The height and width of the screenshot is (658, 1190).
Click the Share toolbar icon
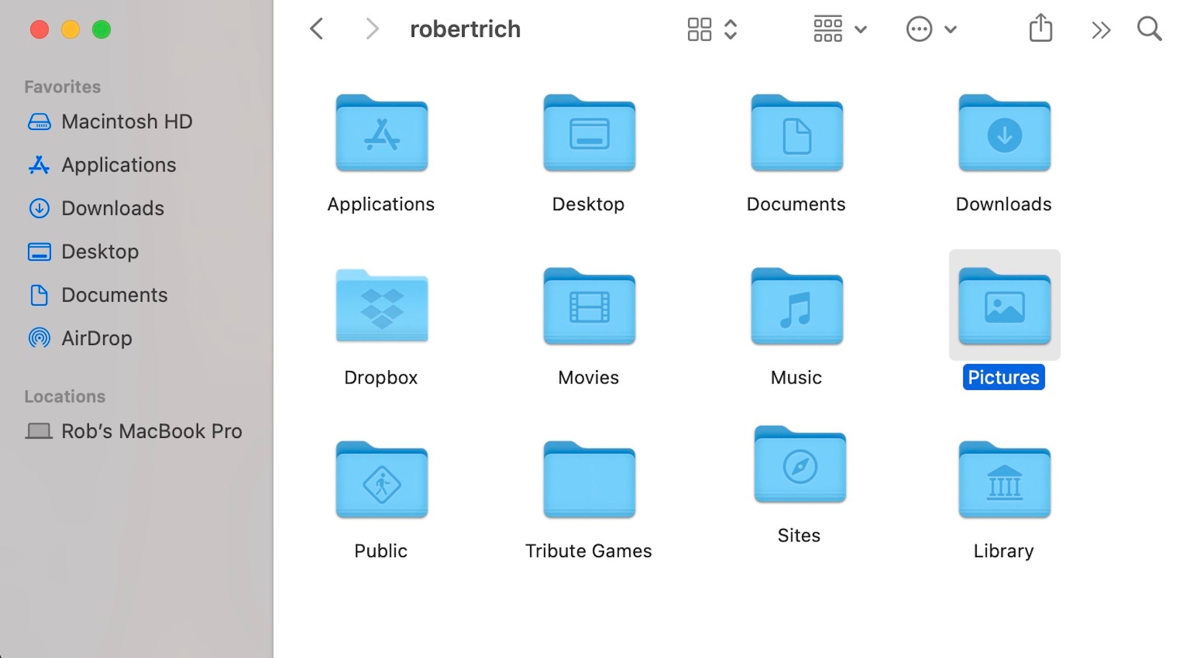coord(1041,28)
